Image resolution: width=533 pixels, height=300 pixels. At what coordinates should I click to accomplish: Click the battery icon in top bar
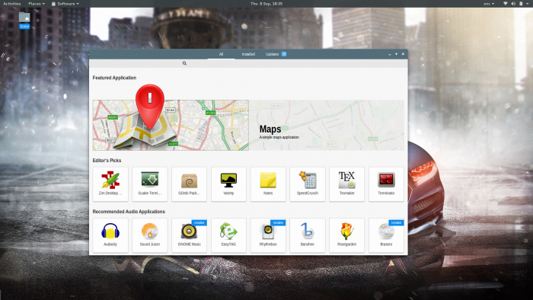(521, 3)
